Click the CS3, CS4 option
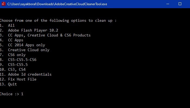The image size is (190, 108). pos(13,69)
